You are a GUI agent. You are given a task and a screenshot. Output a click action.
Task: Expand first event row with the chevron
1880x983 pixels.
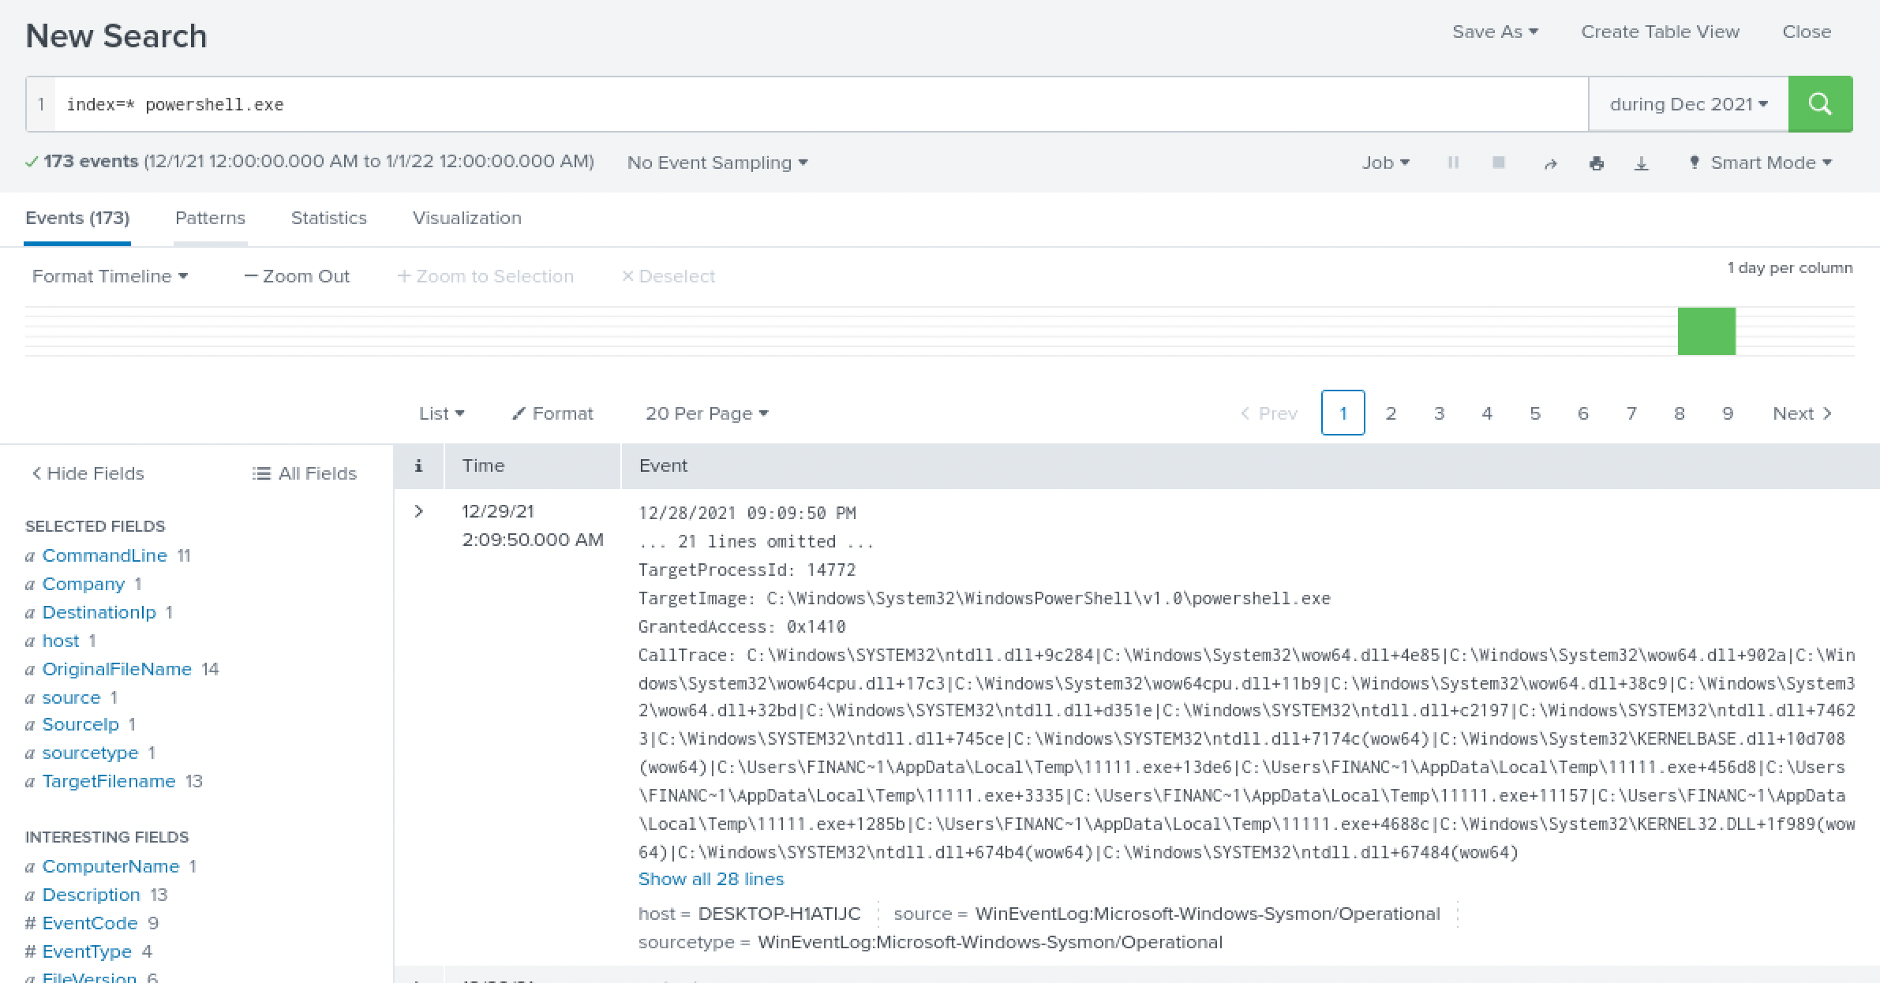point(419,511)
